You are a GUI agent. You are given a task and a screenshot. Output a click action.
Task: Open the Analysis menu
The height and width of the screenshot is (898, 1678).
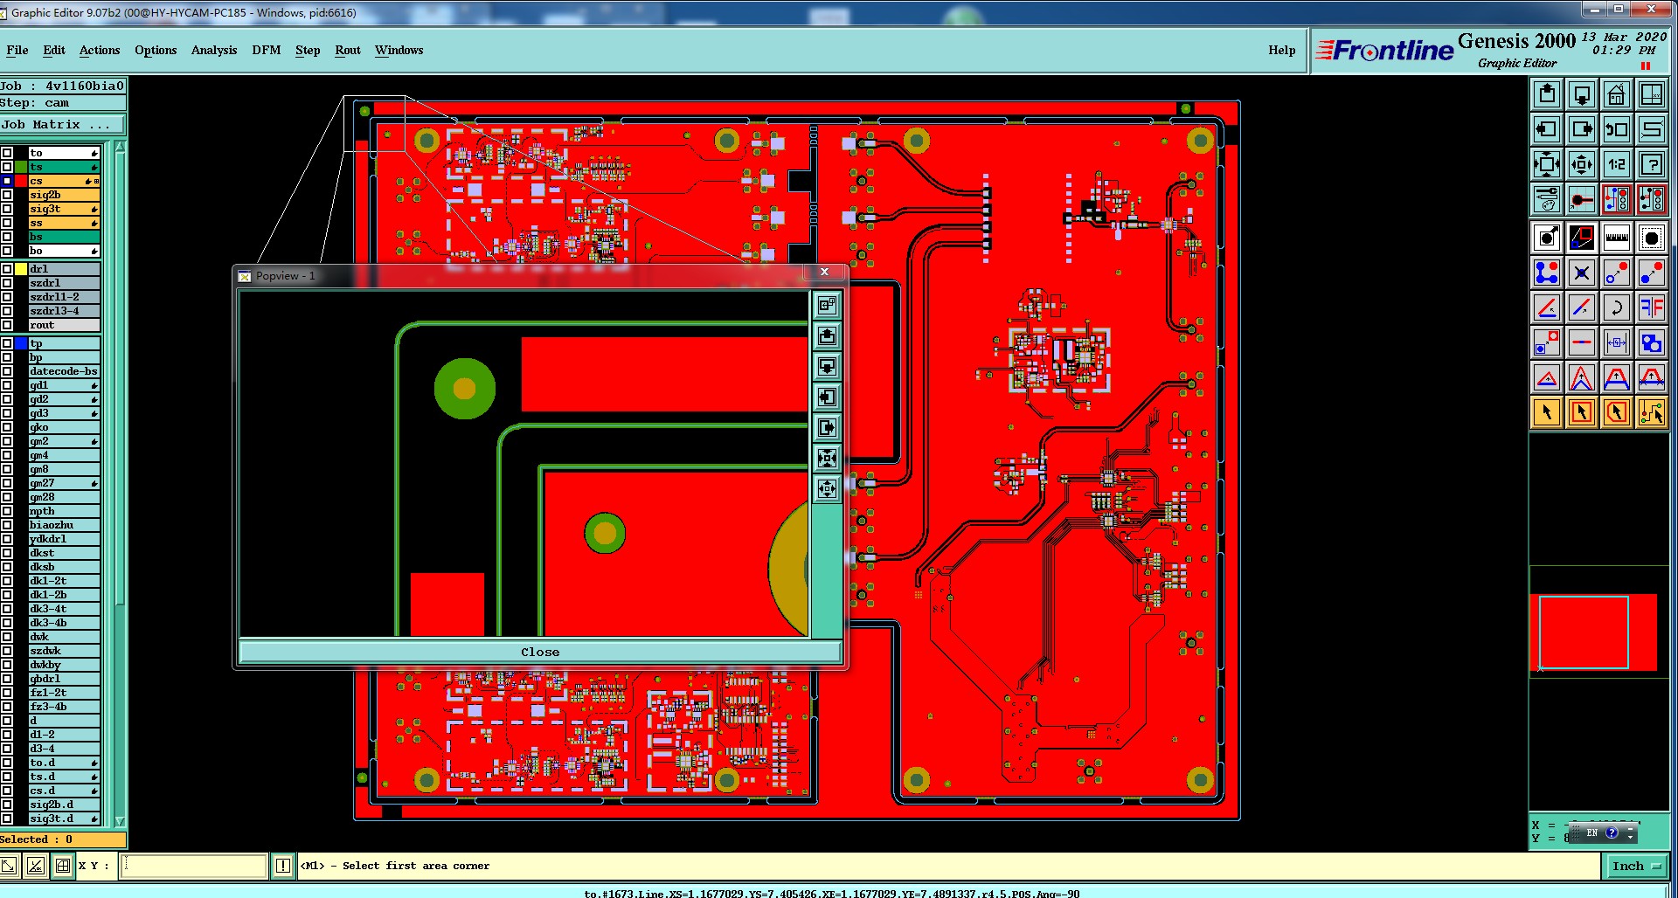tap(214, 50)
